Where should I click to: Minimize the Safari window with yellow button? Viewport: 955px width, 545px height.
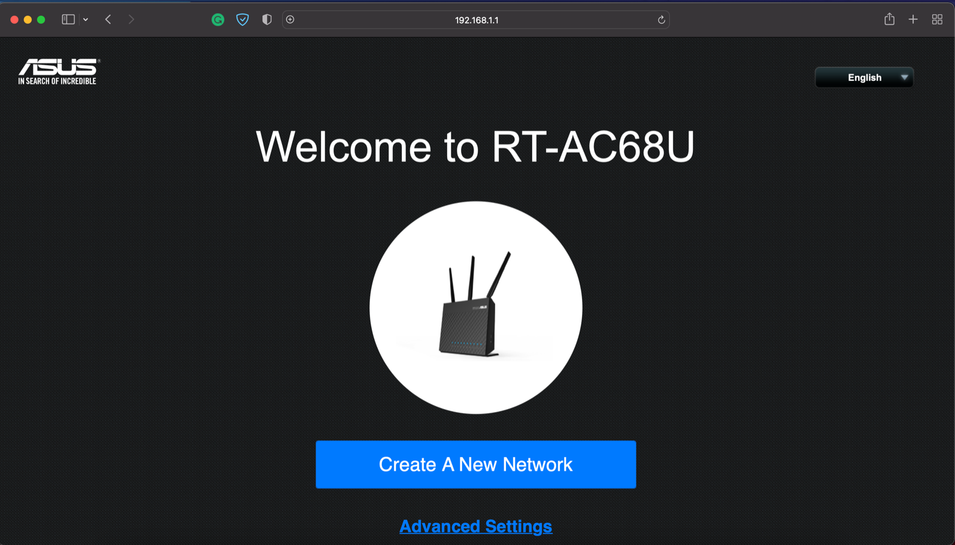tap(28, 20)
